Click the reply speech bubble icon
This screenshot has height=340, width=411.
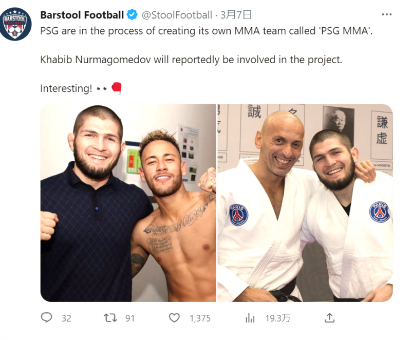[x=47, y=318]
